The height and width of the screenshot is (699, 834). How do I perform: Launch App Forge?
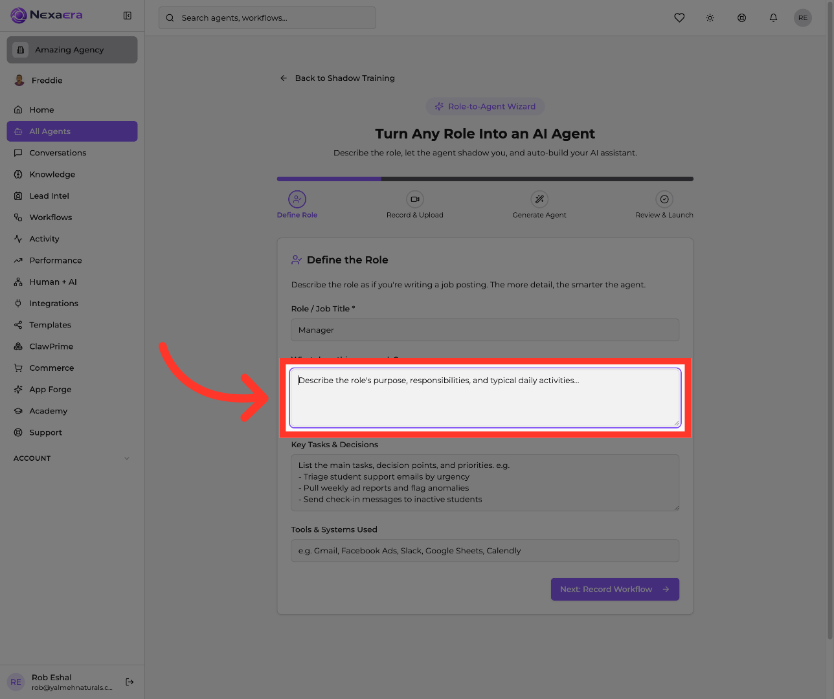[72, 390]
